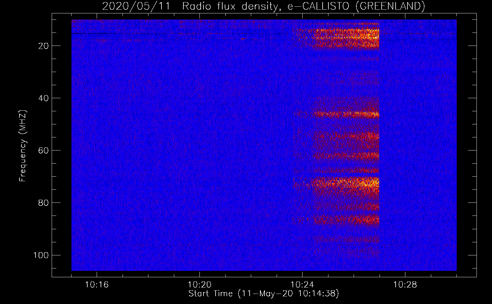The width and height of the screenshot is (492, 304).
Task: Click the "40" frequency tick label
Action: [x=43, y=98]
